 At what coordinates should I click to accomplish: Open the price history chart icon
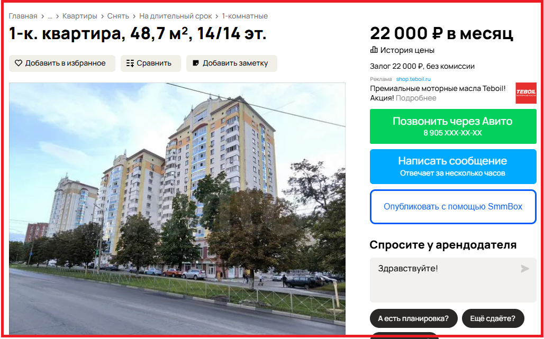pos(374,50)
